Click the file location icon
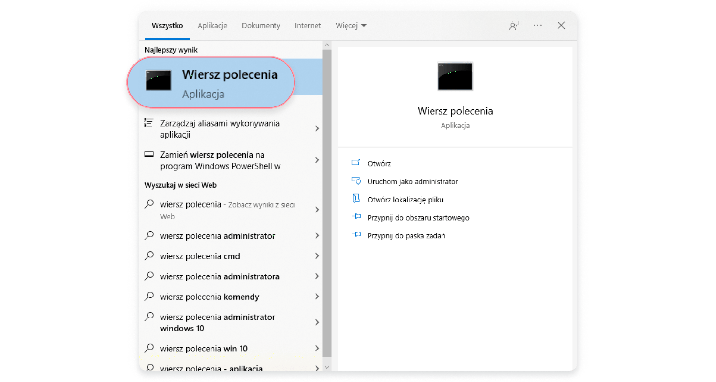 pos(356,199)
